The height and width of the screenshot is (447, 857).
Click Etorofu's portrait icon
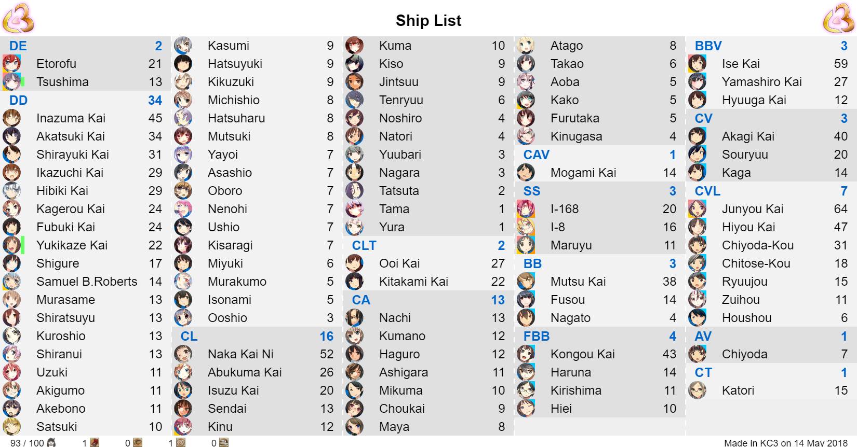(11, 64)
